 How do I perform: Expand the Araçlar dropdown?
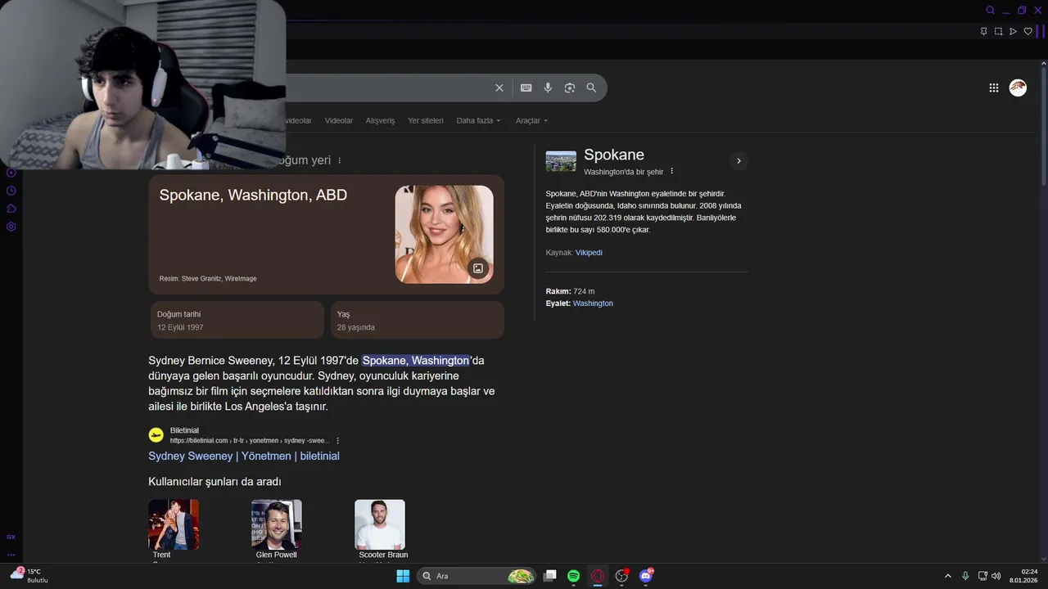point(531,120)
